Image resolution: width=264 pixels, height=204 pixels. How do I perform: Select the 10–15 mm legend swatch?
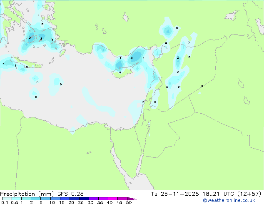pos(55,199)
